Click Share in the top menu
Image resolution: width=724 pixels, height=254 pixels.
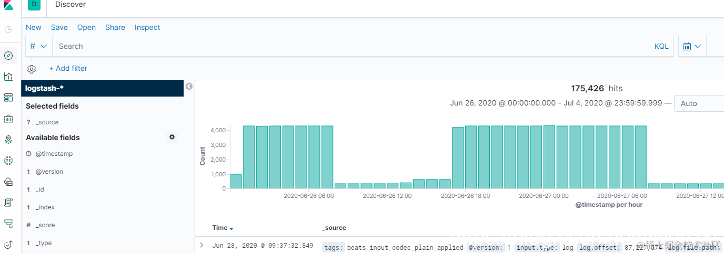click(115, 27)
